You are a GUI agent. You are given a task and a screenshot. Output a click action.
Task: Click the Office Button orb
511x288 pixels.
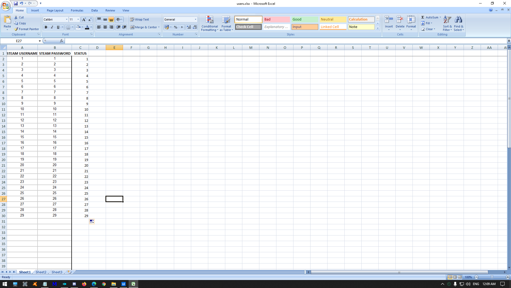coord(5,6)
